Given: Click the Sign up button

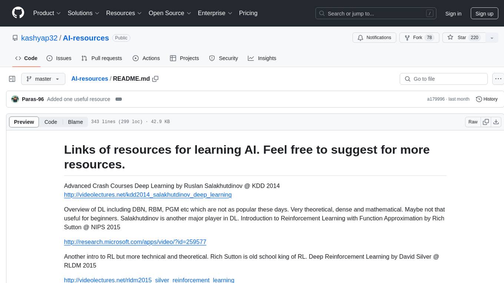Looking at the screenshot, I should pyautogui.click(x=484, y=13).
